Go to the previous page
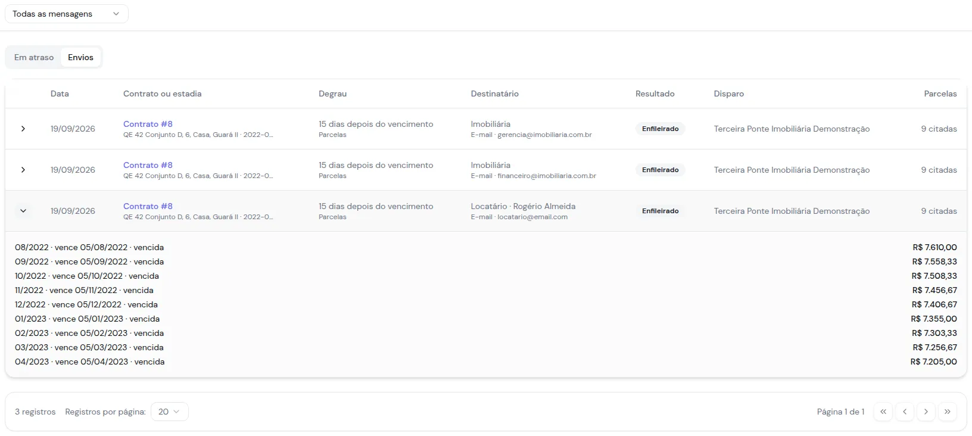The height and width of the screenshot is (436, 972). click(x=905, y=412)
